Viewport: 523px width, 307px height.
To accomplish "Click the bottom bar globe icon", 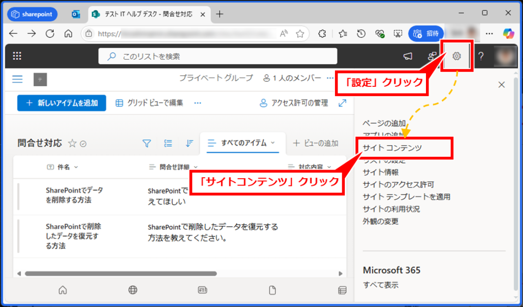I will tap(133, 290).
